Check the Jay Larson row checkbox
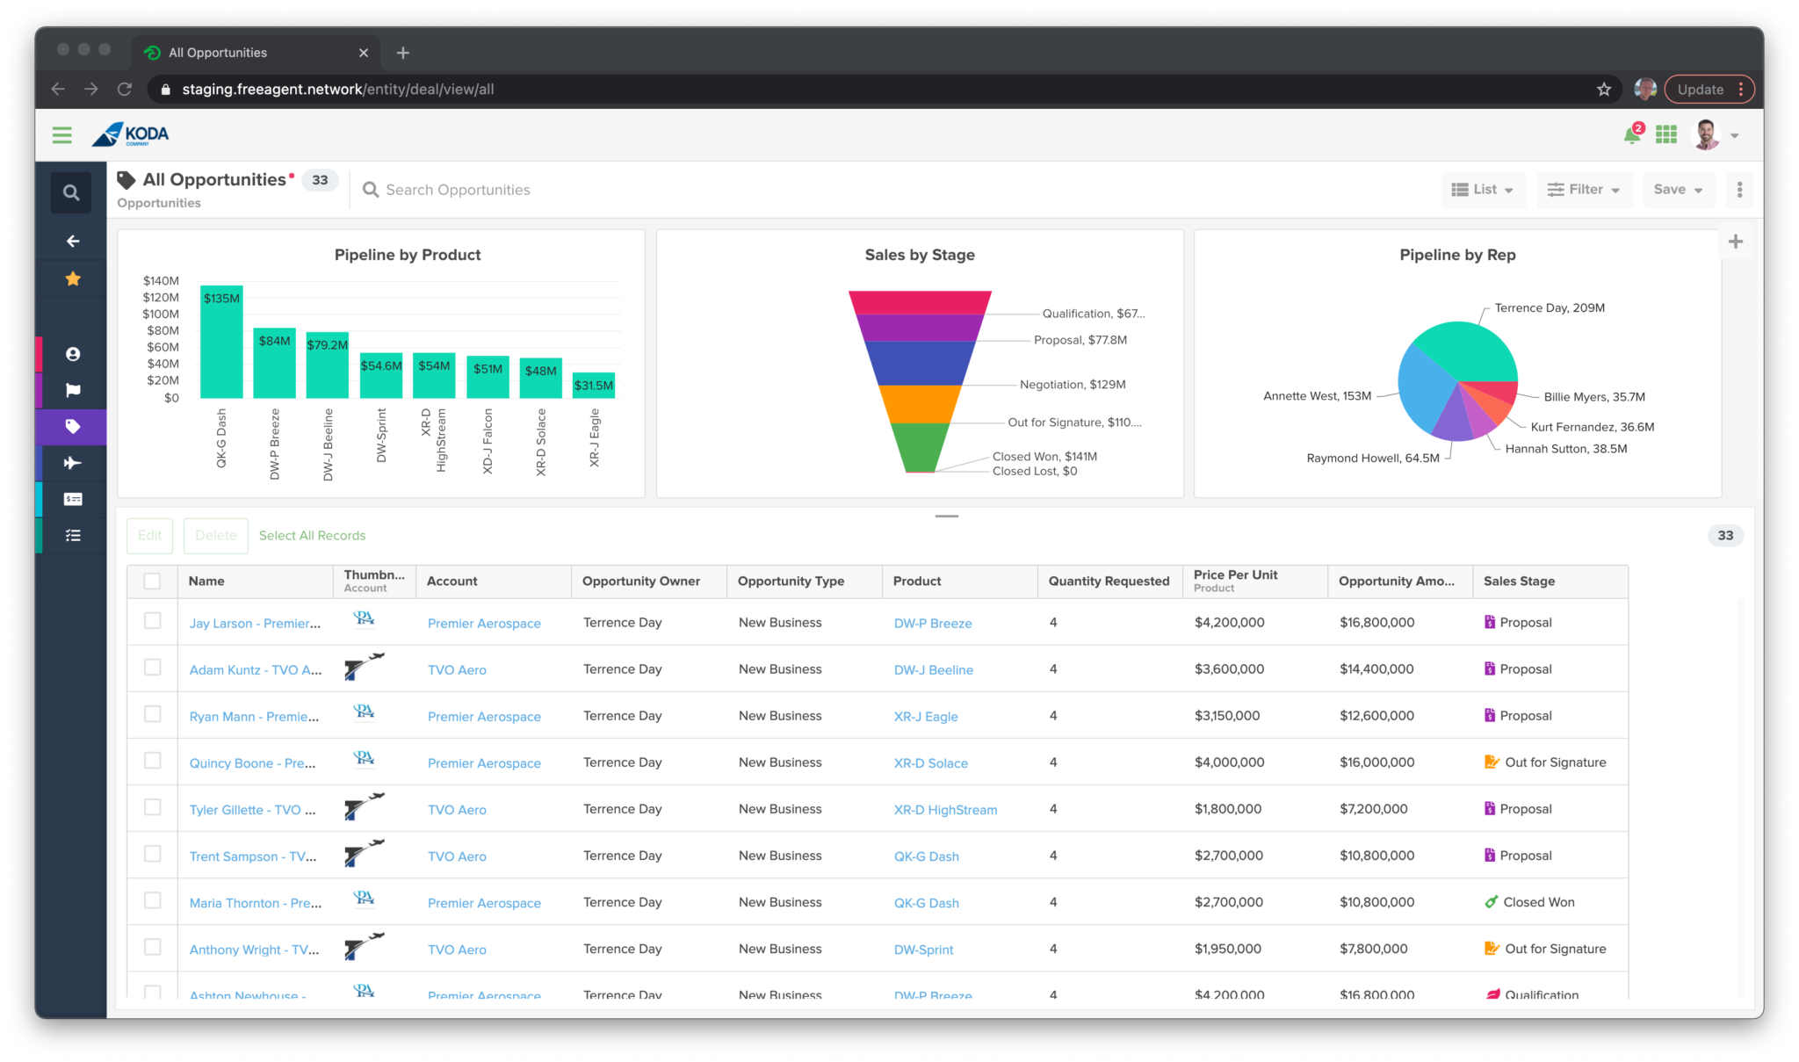This screenshot has height=1062, width=1799. (x=152, y=621)
